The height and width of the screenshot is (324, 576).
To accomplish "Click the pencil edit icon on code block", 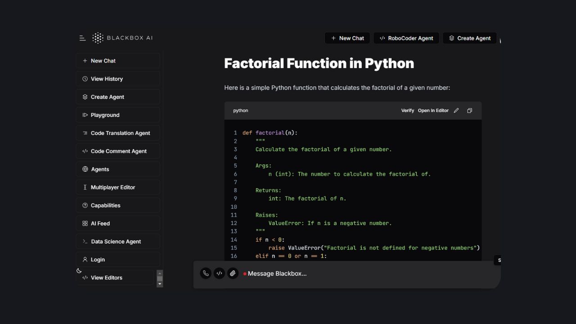I will [456, 111].
